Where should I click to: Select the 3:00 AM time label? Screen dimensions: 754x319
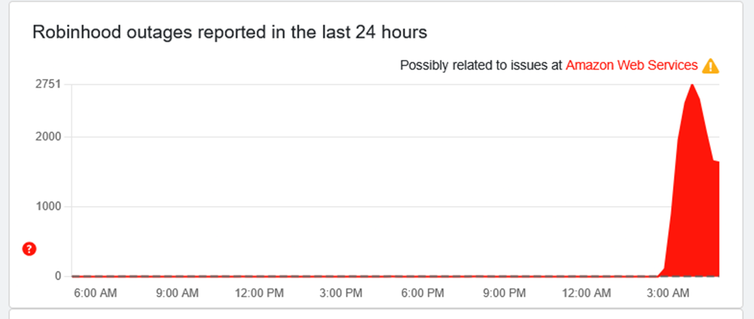[668, 293]
